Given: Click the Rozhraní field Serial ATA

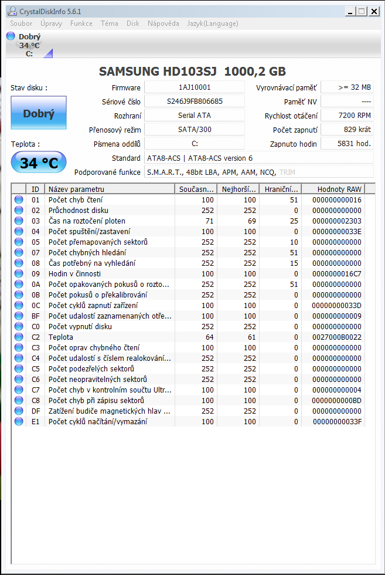Looking at the screenshot, I should coord(195,115).
